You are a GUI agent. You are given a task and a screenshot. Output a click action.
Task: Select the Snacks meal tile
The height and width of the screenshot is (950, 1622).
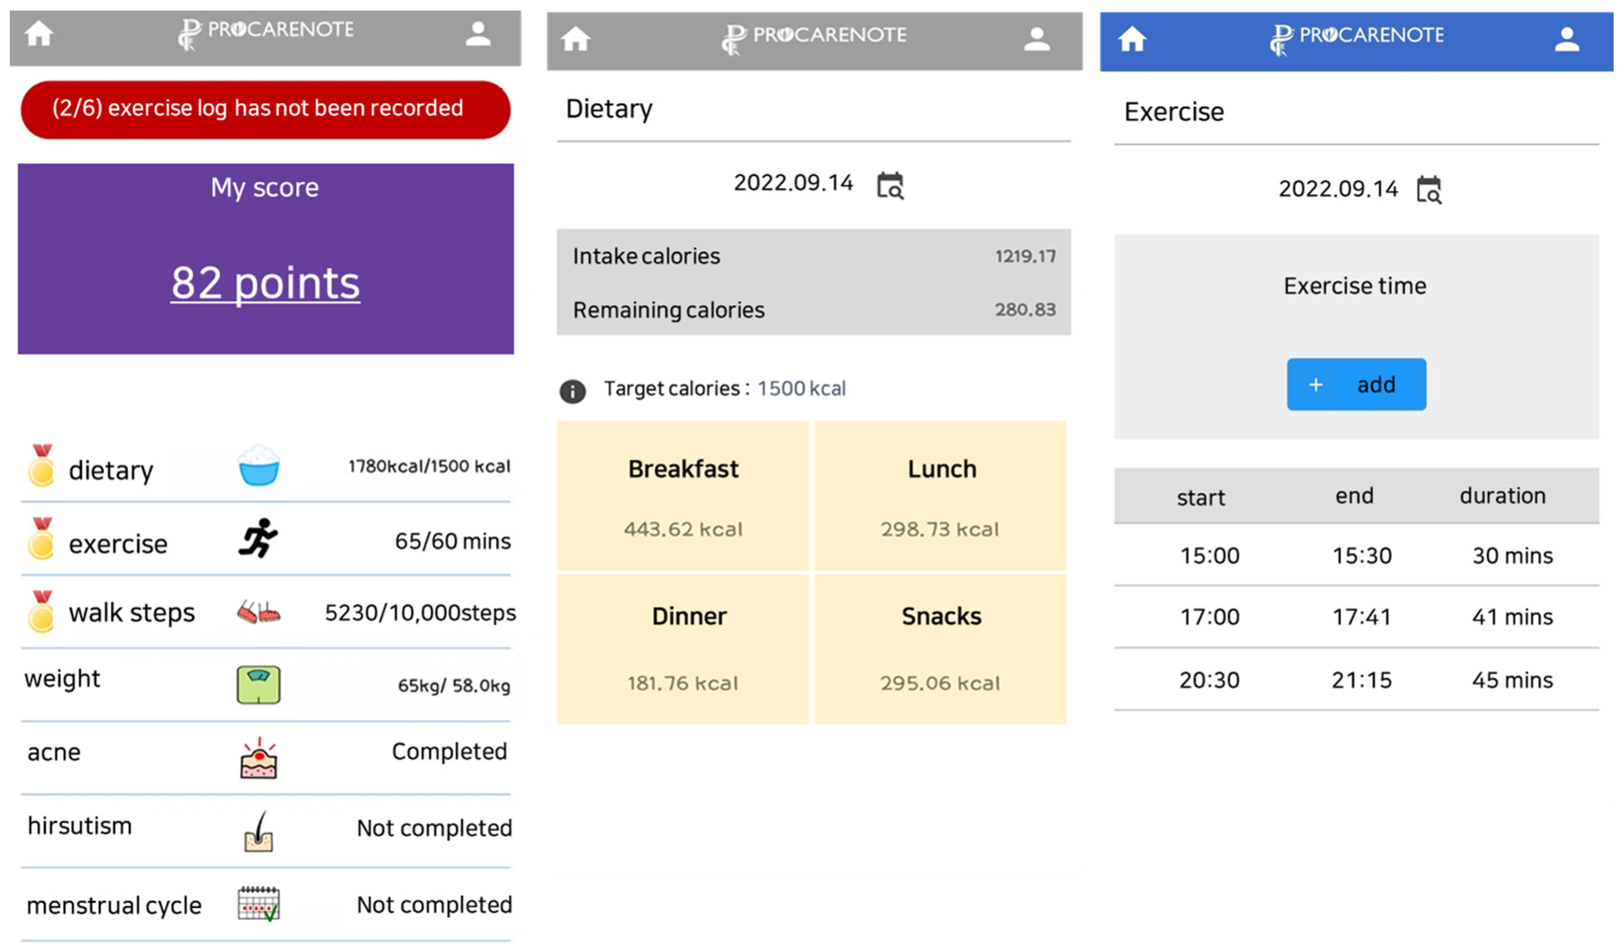(941, 649)
